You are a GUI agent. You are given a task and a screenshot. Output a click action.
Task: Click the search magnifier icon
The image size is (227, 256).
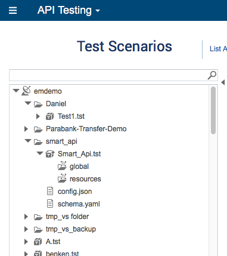[x=212, y=75]
